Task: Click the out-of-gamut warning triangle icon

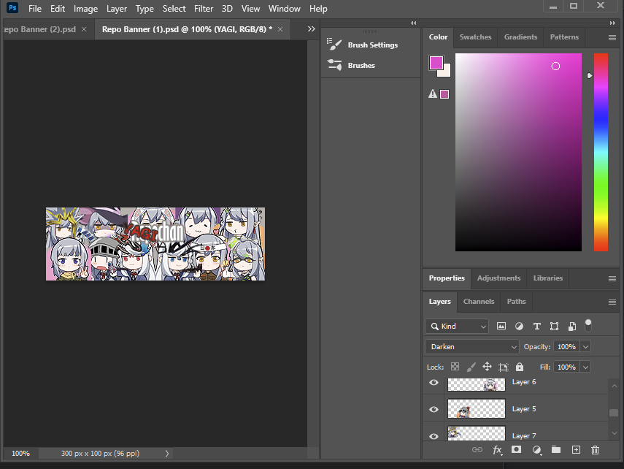Action: point(433,94)
